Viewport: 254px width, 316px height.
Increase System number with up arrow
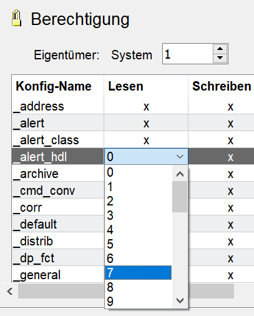(220, 49)
